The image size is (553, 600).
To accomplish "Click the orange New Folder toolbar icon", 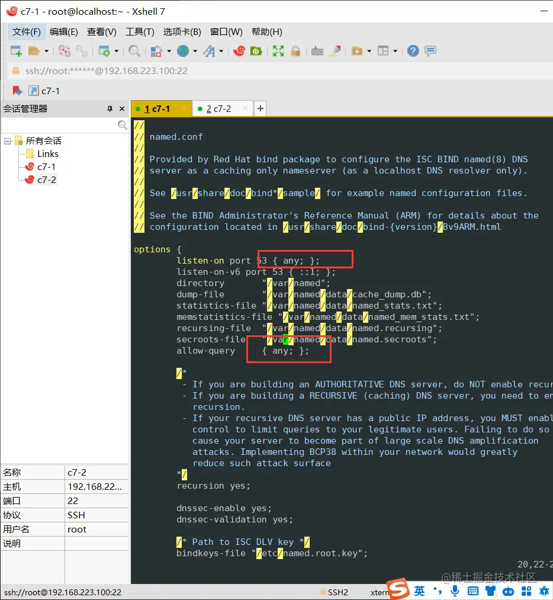I will (x=357, y=51).
